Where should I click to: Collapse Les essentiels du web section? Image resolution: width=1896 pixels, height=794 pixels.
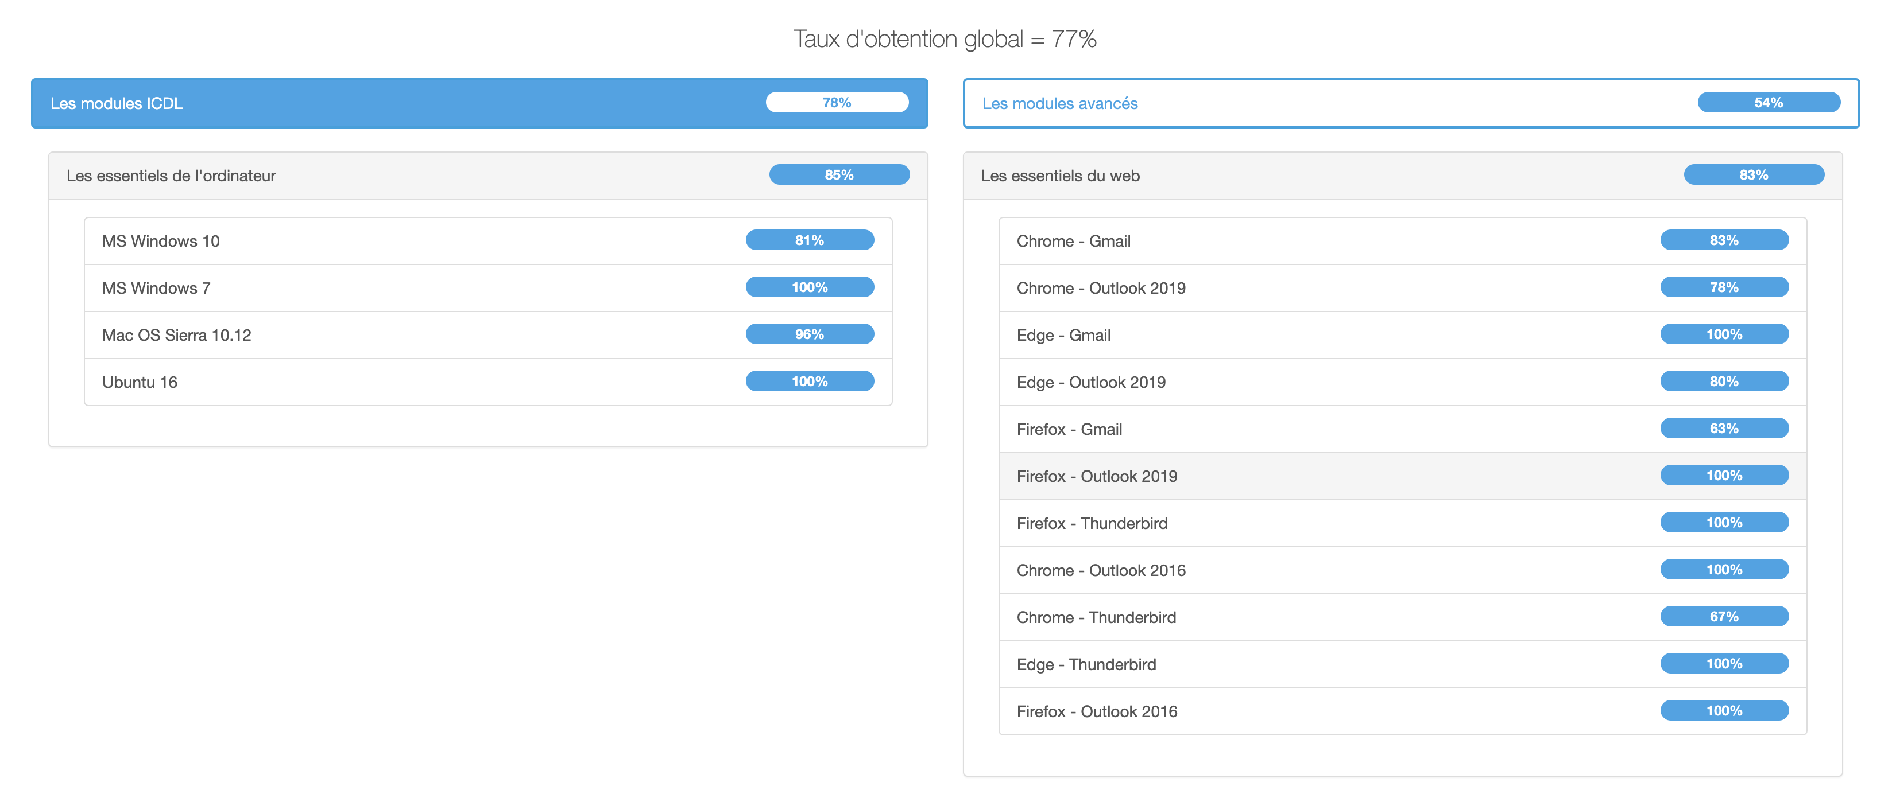click(1059, 176)
